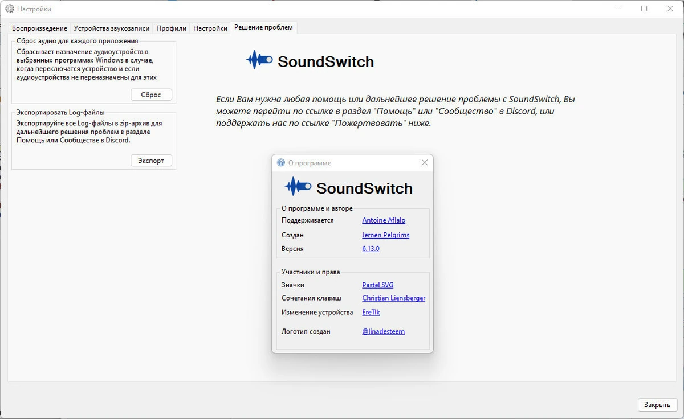Click the Сочетания клавиш label
The height and width of the screenshot is (419, 684).
(x=311, y=298)
